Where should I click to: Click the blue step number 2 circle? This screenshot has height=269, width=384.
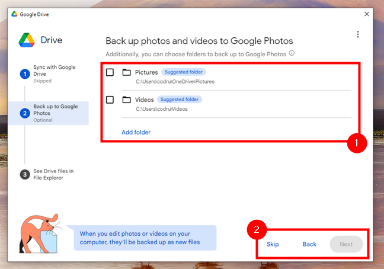25,113
